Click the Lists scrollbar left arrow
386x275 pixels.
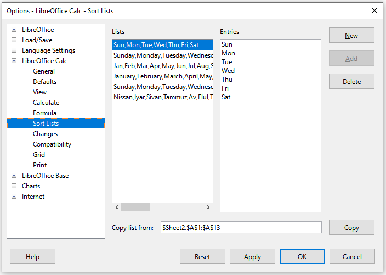click(x=117, y=207)
